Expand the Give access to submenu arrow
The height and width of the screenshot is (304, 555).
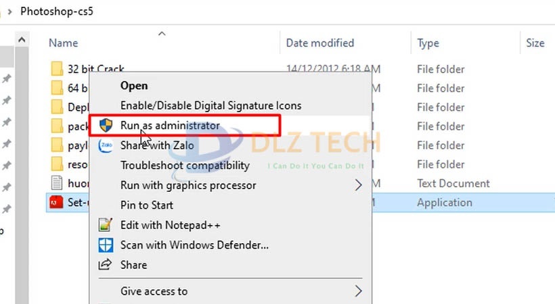pyautogui.click(x=358, y=291)
